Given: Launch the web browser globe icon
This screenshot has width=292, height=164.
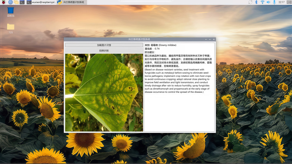Looking at the screenshot, I should [x=10, y=2].
